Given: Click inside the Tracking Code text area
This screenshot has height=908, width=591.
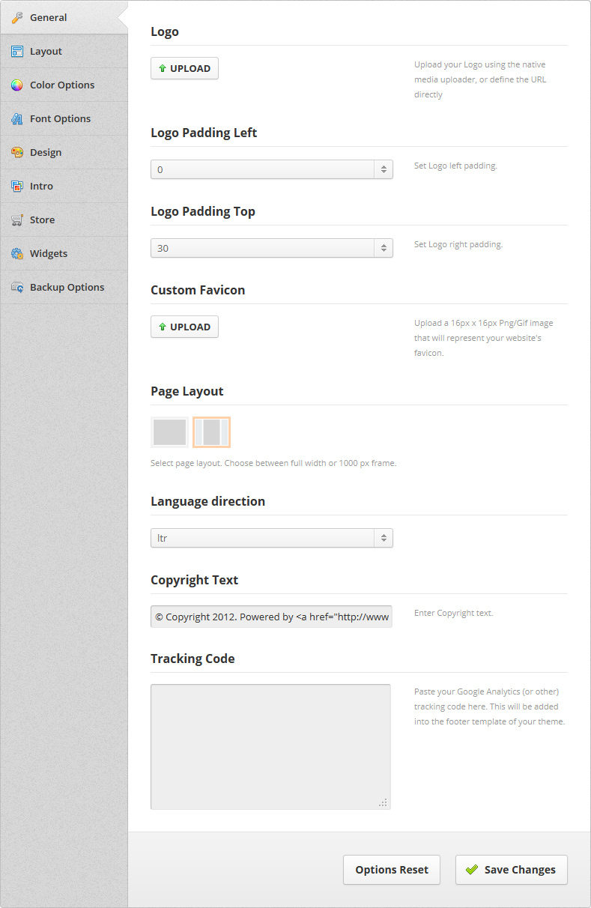Looking at the screenshot, I should coord(270,747).
